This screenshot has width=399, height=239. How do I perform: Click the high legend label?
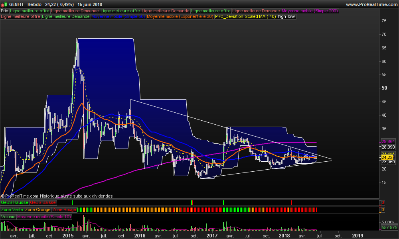coord(282,16)
